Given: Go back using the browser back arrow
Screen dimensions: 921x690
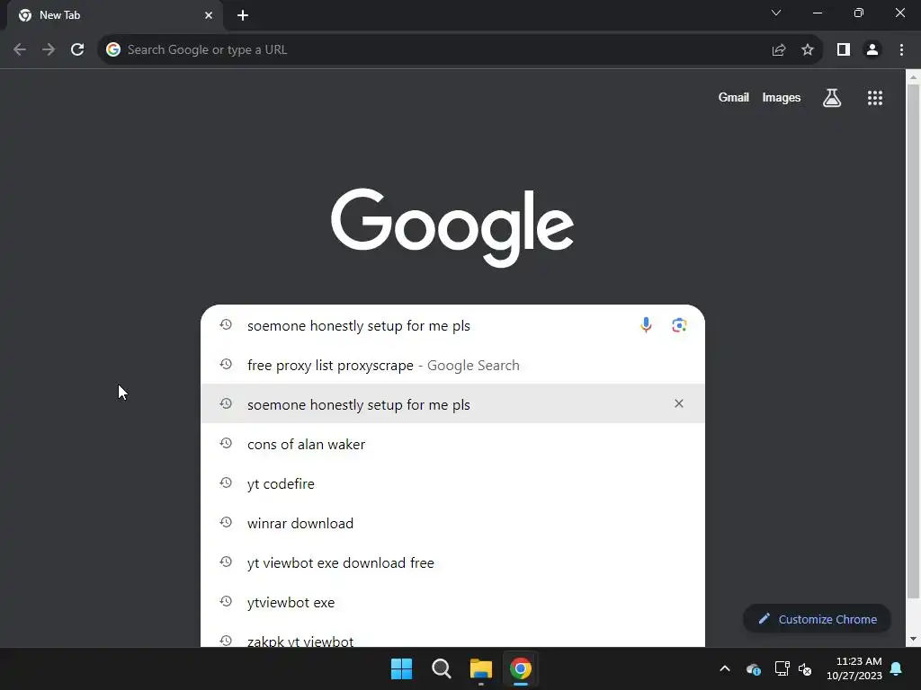Looking at the screenshot, I should point(20,50).
